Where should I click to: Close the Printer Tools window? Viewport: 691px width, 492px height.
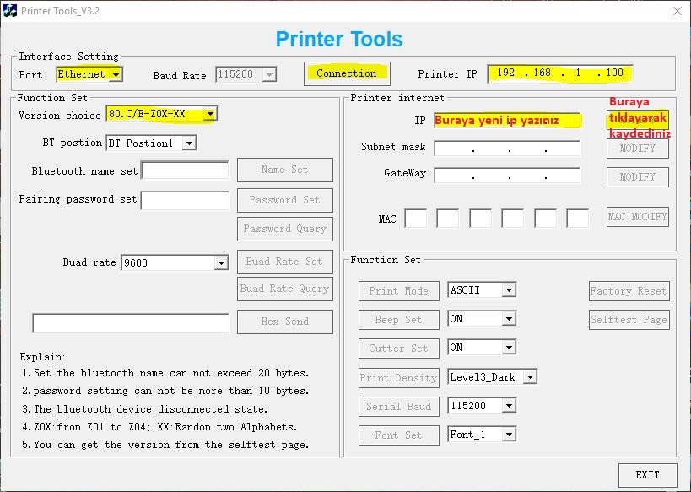pos(677,11)
